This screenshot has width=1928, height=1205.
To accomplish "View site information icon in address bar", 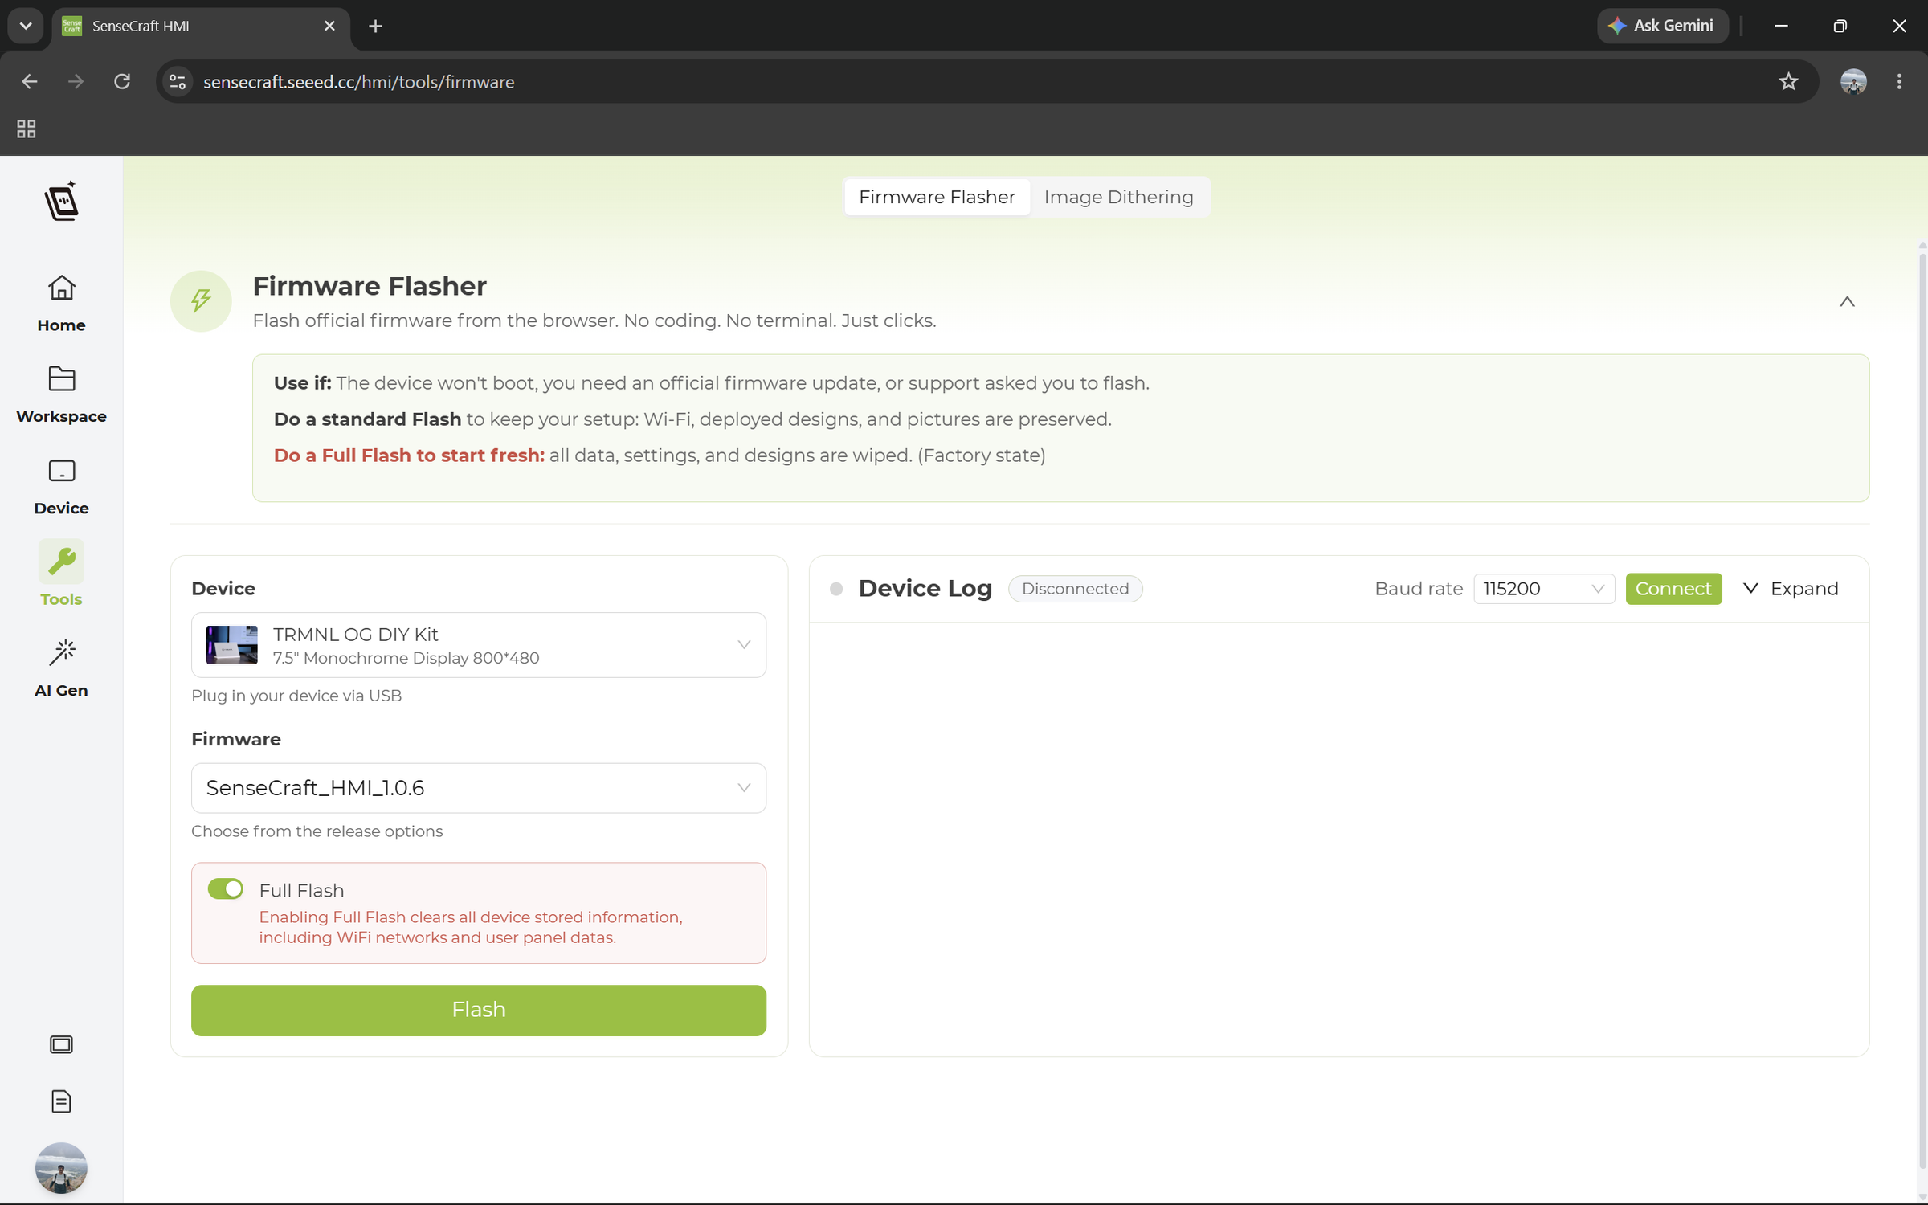I will 178,82.
